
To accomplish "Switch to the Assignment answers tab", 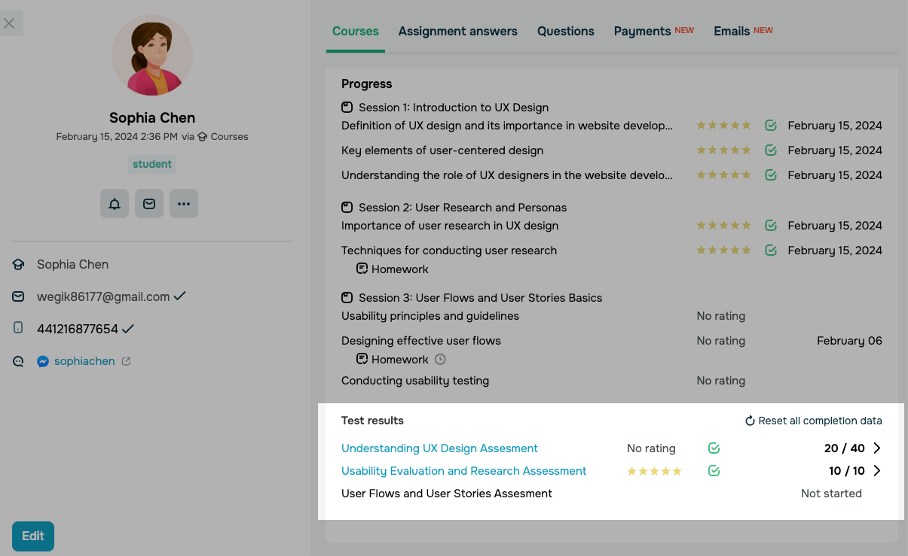I will tap(457, 32).
